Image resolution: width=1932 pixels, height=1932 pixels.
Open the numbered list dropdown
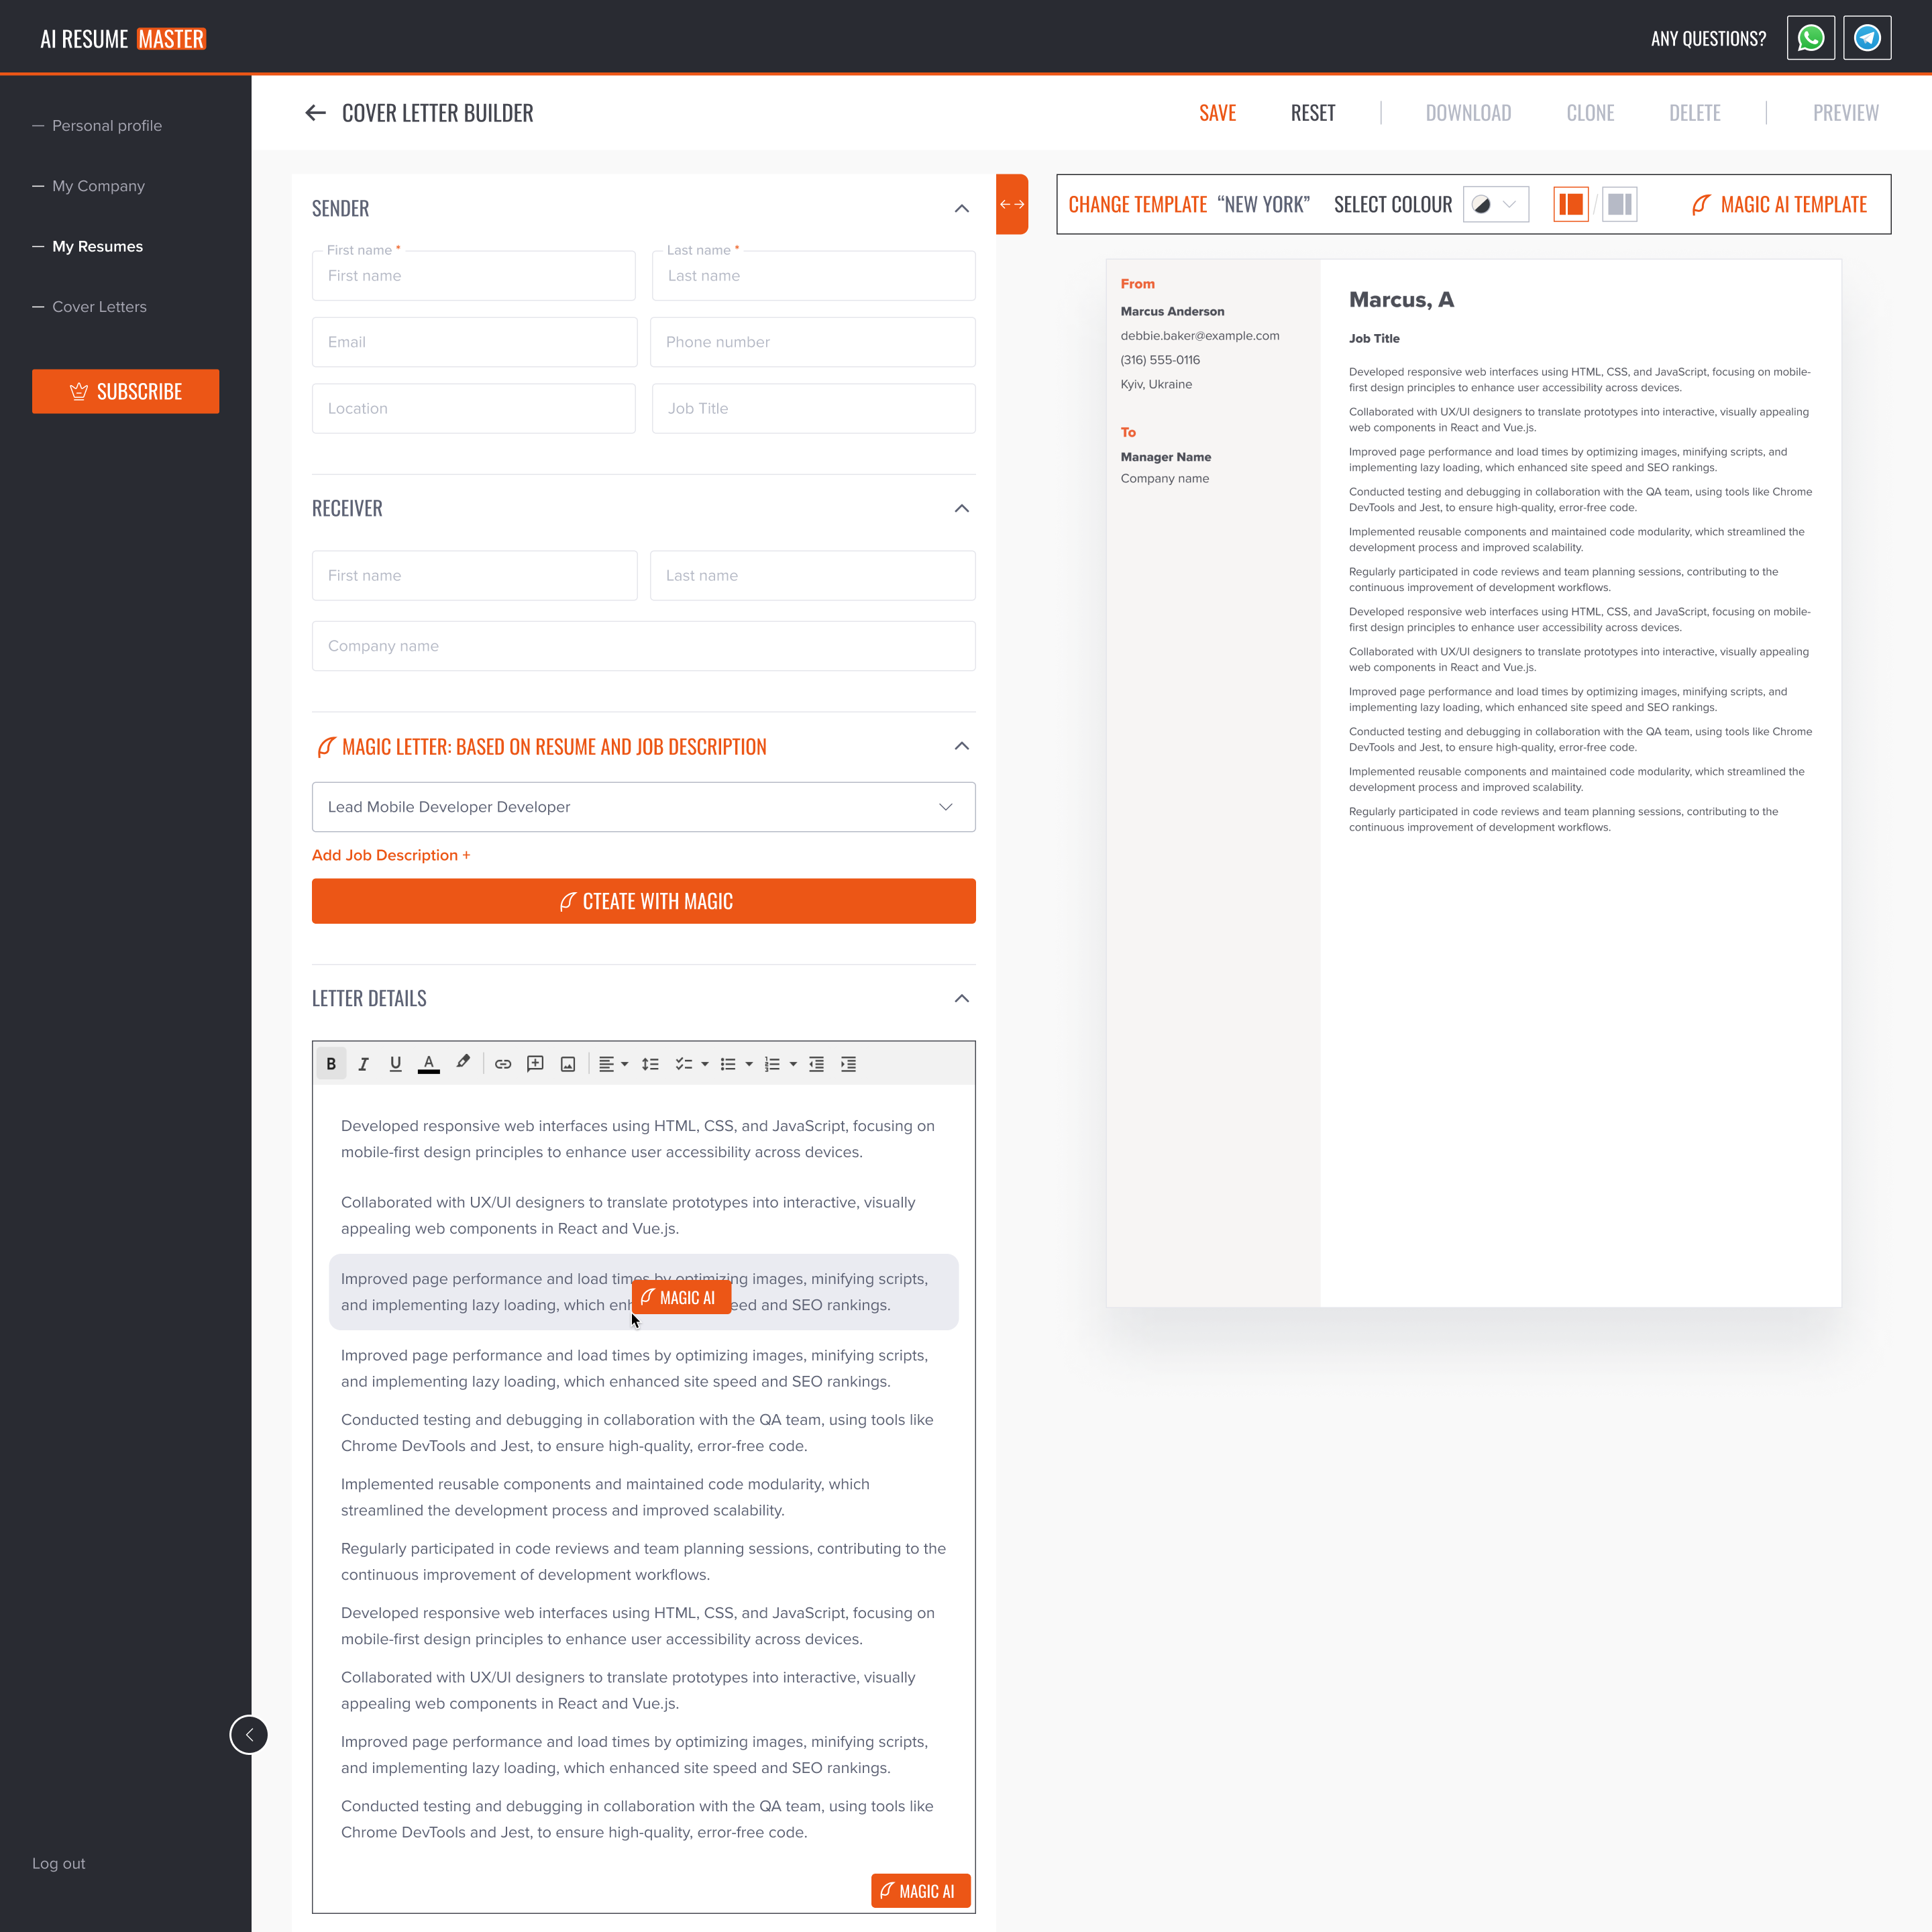click(x=780, y=1064)
